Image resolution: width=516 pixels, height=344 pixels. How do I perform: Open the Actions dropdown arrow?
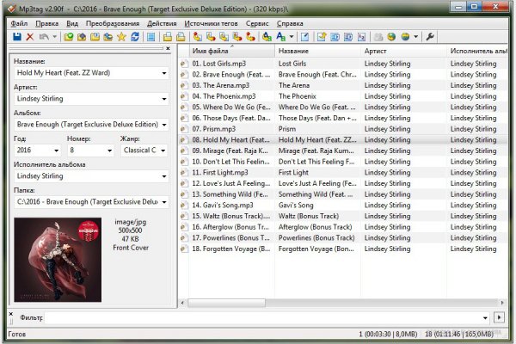pos(292,36)
